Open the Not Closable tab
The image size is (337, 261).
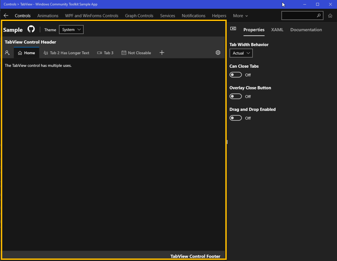136,53
